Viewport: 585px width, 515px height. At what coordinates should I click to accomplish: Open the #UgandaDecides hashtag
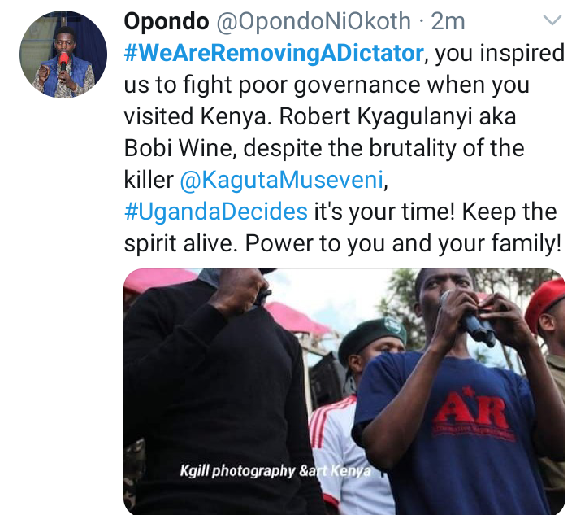pos(215,212)
